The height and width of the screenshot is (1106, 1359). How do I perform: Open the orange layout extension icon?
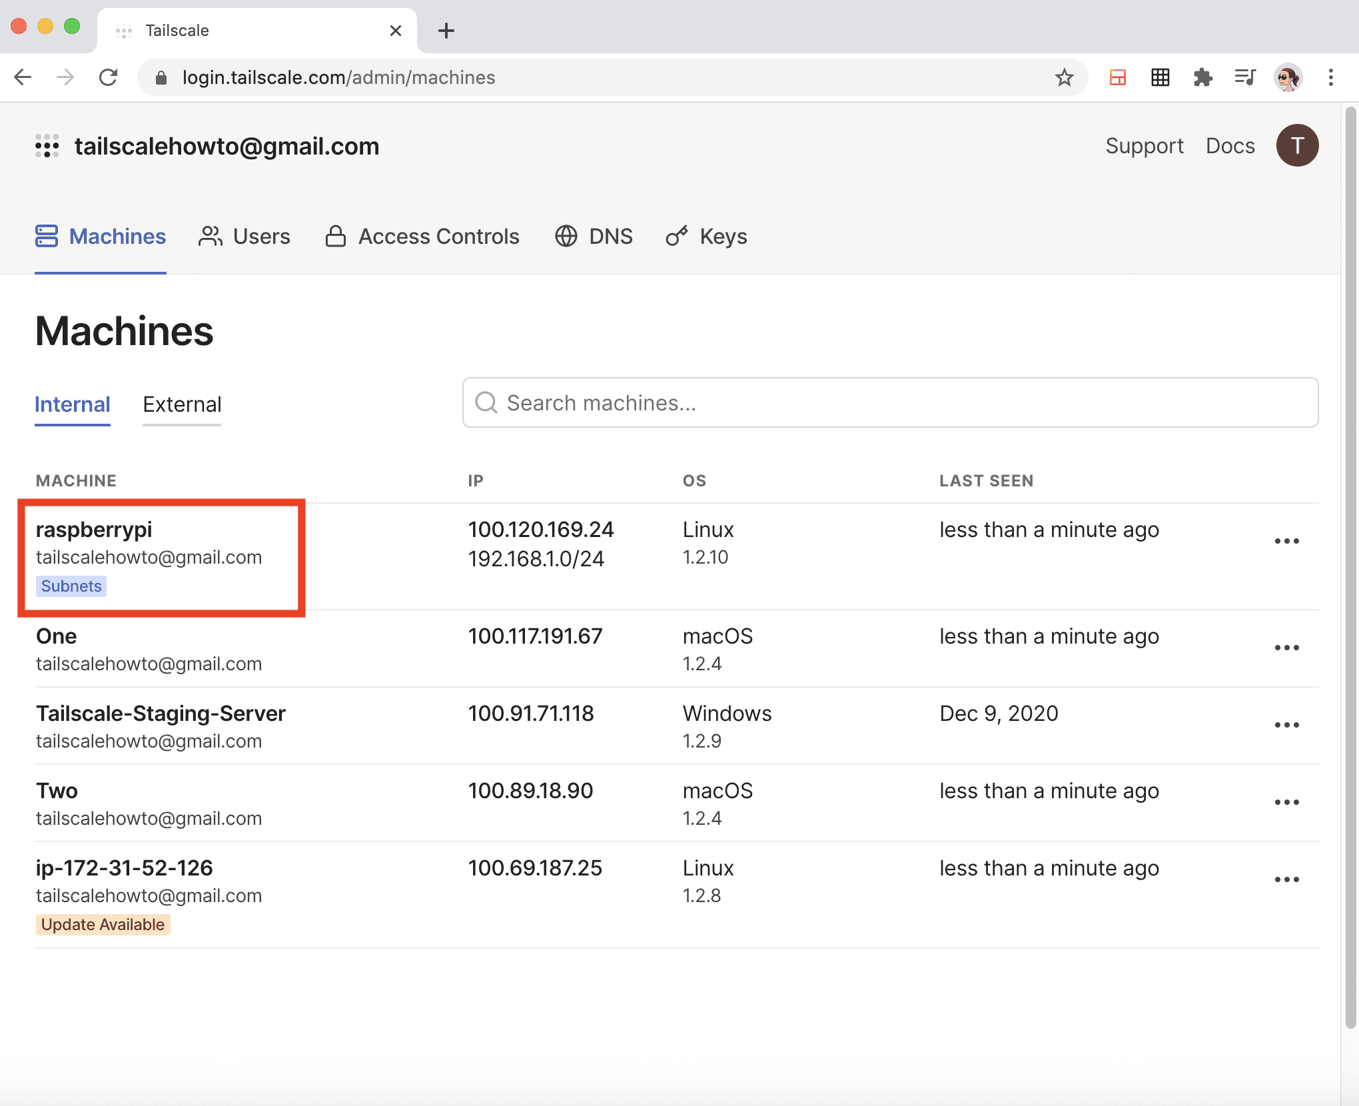pos(1117,77)
